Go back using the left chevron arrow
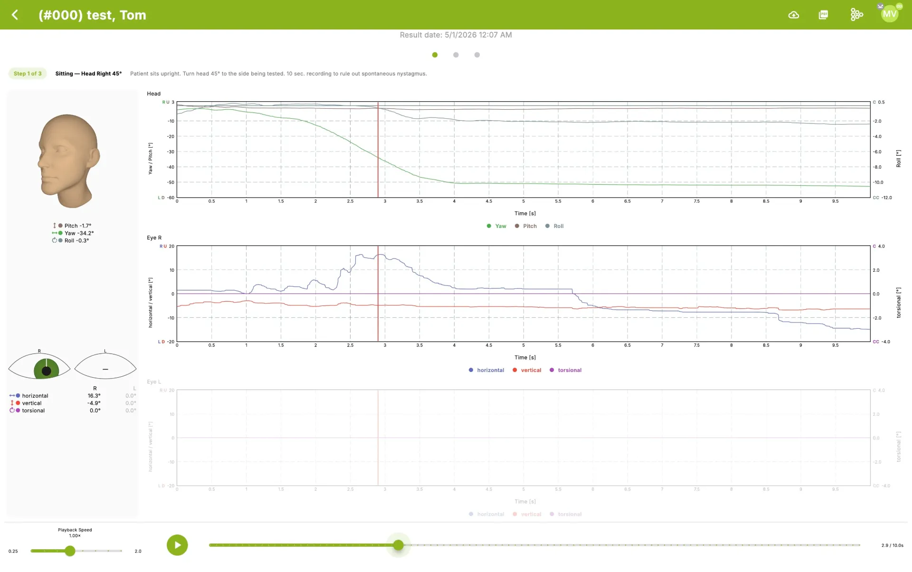Screen dimensions: 912x572 (15, 15)
